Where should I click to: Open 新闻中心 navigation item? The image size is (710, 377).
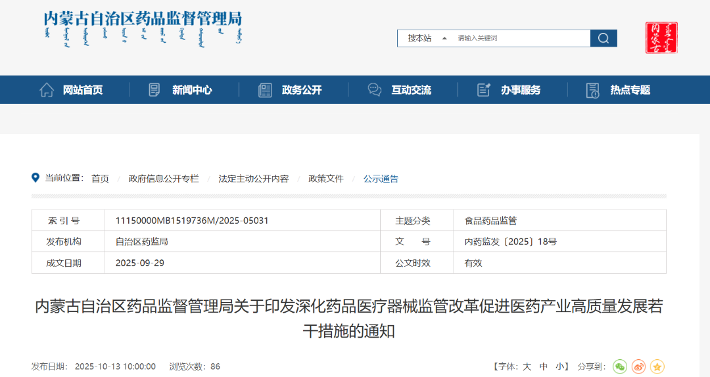pyautogui.click(x=192, y=90)
